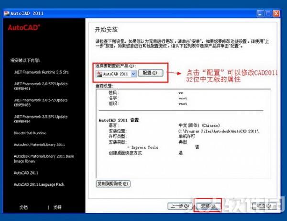Image resolution: width=287 pixels, height=221 pixels.
Task: Select 'DirectX 9.0 Runtime' entry
Action: 30,133
